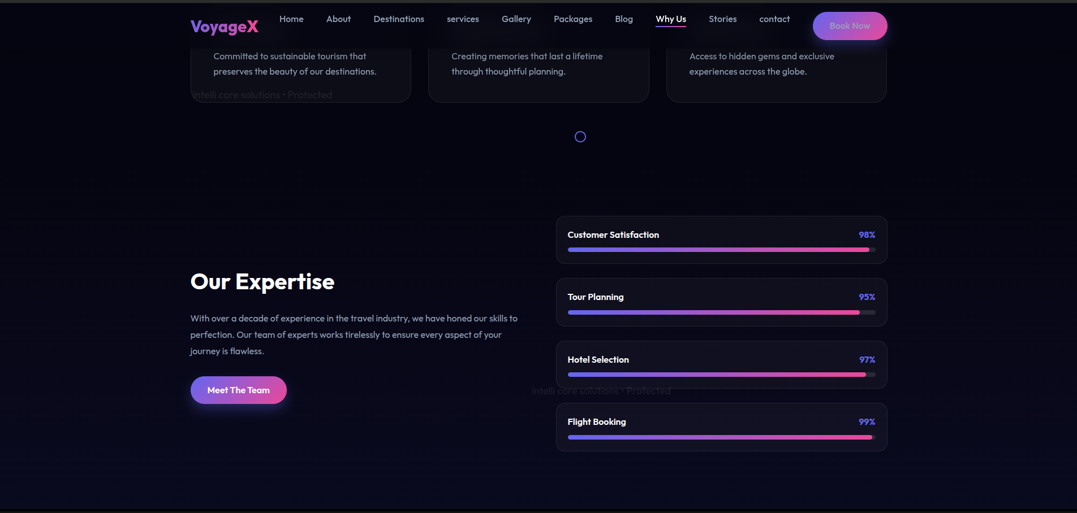This screenshot has height=513, width=1077.
Task: Open the Home nav link
Action: coord(291,19)
